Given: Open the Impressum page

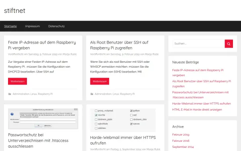Looking at the screenshot, I should (x=33, y=26).
